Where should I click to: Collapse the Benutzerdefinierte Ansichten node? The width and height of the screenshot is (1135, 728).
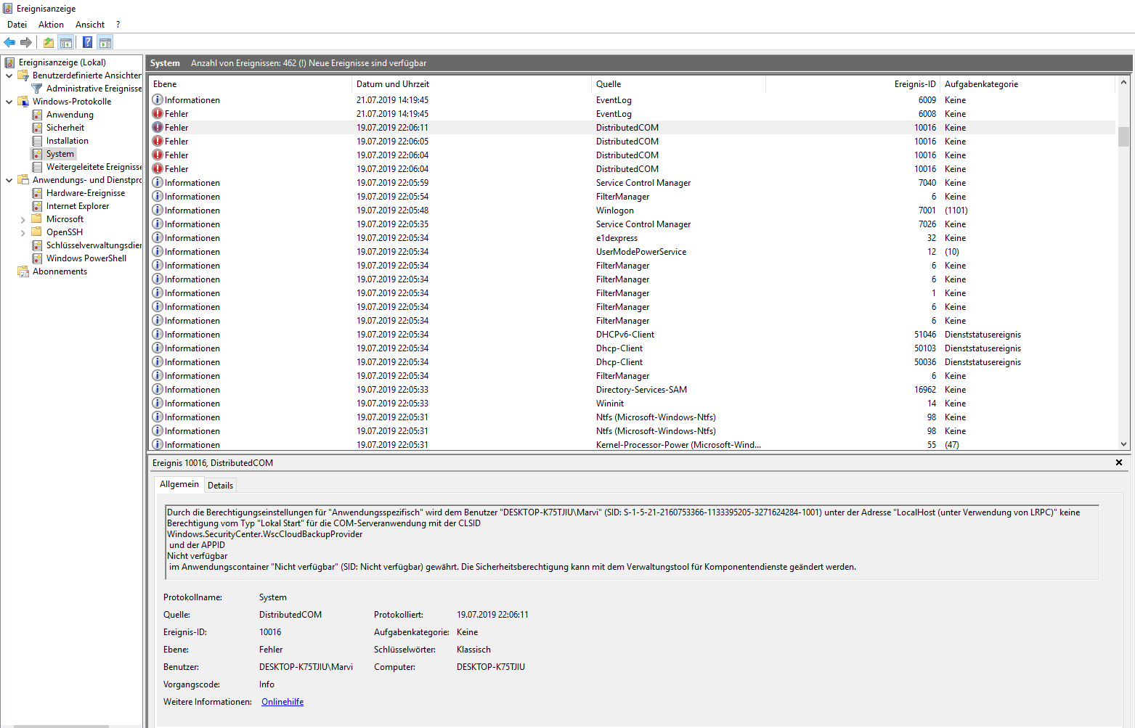(9, 75)
